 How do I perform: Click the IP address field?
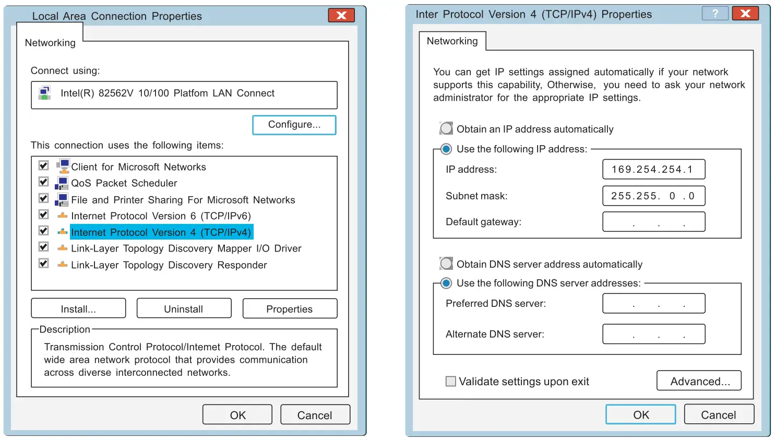654,169
